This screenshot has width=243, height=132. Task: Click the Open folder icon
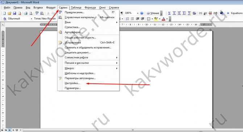9,13
